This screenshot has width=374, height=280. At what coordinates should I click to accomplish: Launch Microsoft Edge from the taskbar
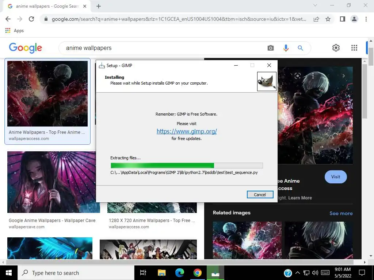coord(180,273)
